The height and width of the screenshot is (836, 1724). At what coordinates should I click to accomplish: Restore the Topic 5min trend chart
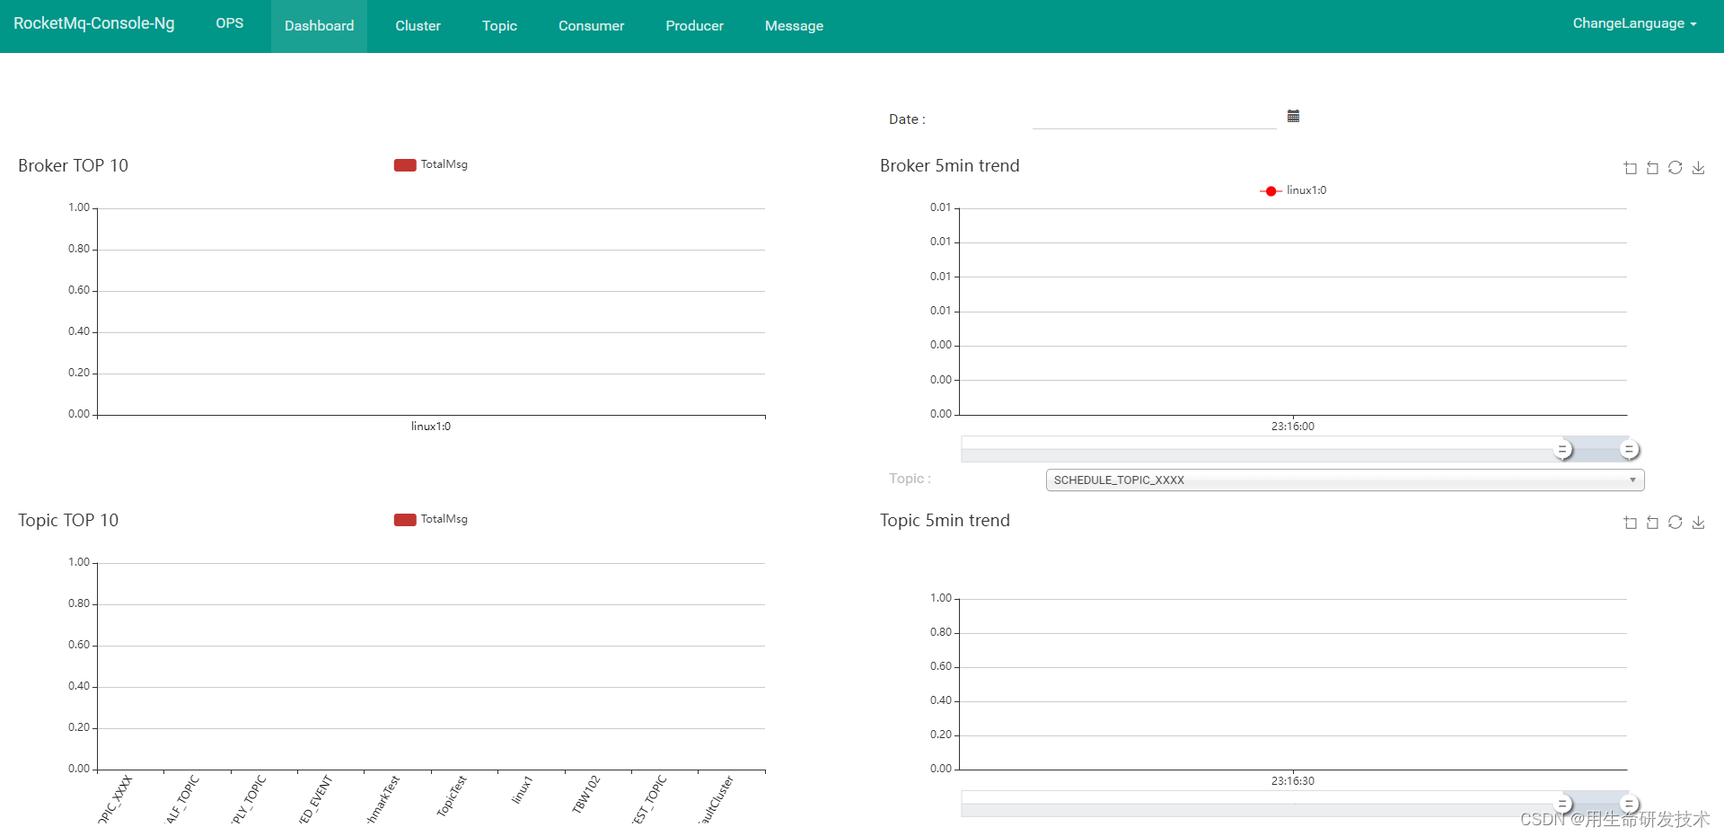[x=1676, y=523]
